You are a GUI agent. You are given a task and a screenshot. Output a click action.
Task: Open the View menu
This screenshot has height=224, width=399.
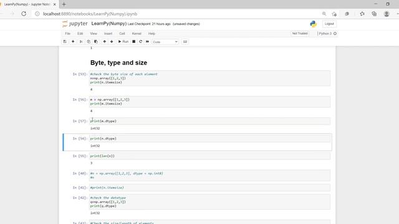pyautogui.click(x=94, y=34)
